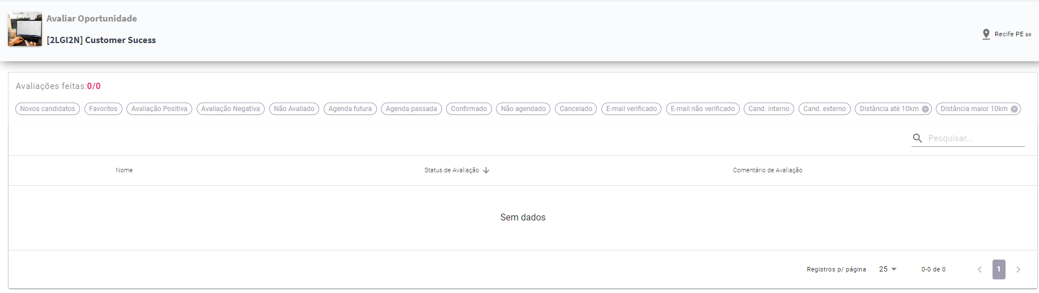Select the Não Avaliado filter chip
This screenshot has width=1039, height=293.
[x=294, y=109]
